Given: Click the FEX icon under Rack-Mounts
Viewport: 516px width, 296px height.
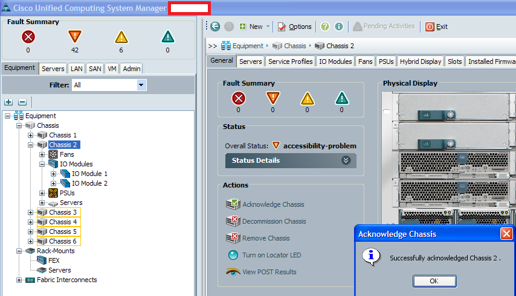Looking at the screenshot, I should 42,260.
